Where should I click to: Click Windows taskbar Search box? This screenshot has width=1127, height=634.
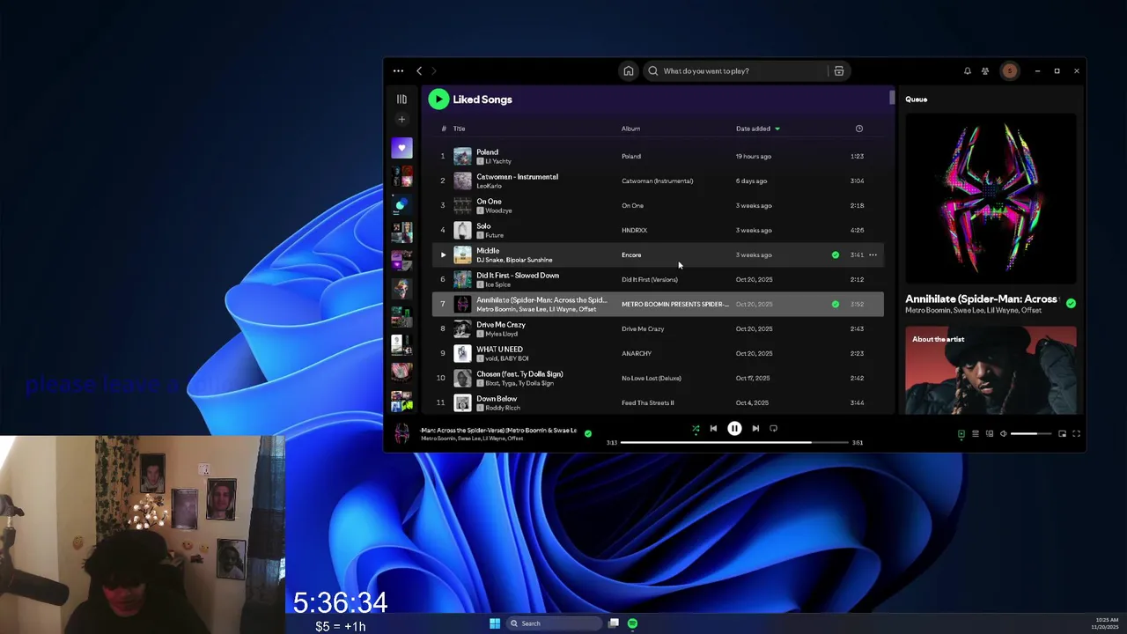(554, 623)
